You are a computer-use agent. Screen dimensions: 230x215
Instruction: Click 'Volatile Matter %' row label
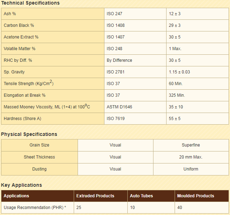(x=19, y=49)
